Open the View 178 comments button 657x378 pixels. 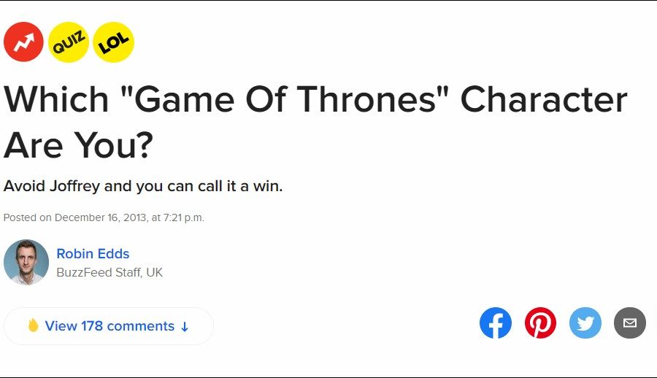[109, 326]
